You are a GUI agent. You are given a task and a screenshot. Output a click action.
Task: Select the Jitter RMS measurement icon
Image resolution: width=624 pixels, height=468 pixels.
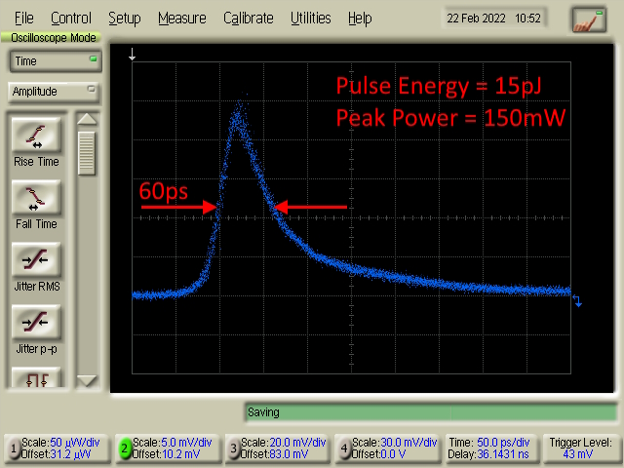coord(36,260)
